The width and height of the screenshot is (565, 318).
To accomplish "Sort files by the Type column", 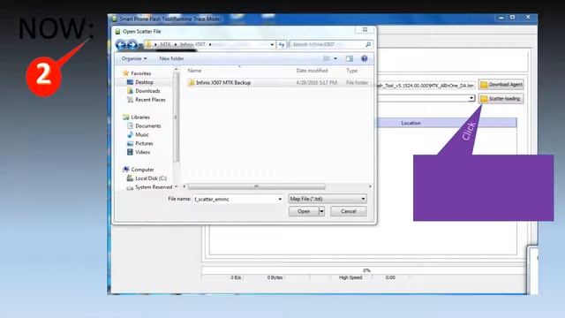I will click(351, 71).
